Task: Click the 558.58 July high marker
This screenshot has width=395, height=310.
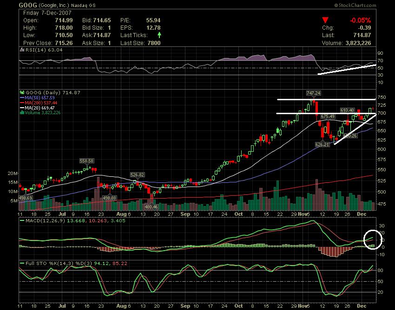Action: pos(86,161)
